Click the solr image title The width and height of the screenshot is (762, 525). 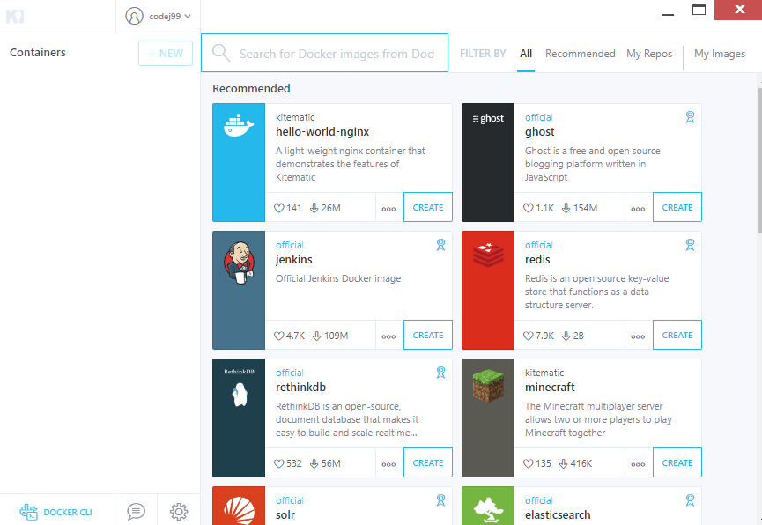coord(285,514)
